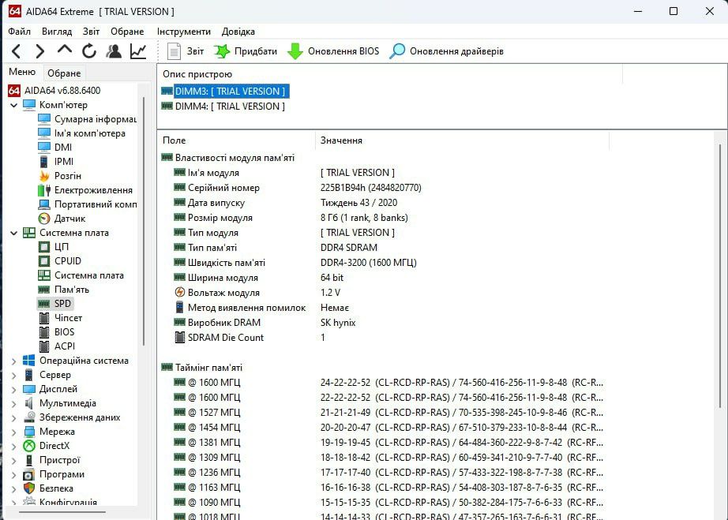Click the left tree horizontal scrollbar
This screenshot has height=520, width=728.
point(62,512)
